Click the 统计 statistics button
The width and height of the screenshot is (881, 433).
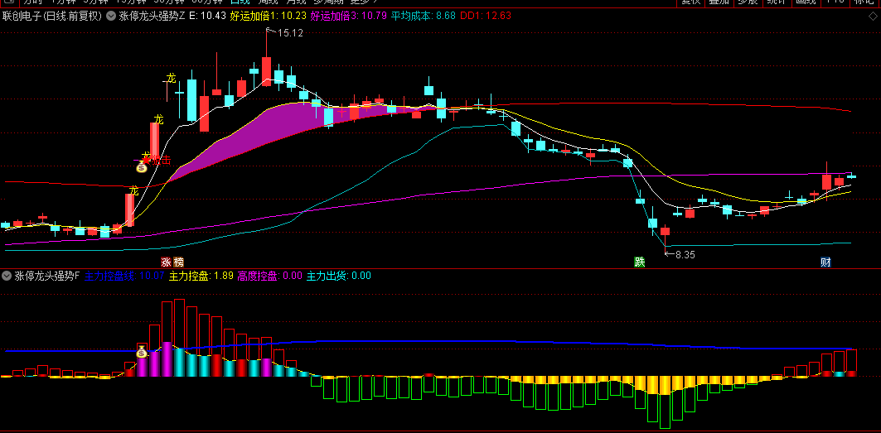777,2
